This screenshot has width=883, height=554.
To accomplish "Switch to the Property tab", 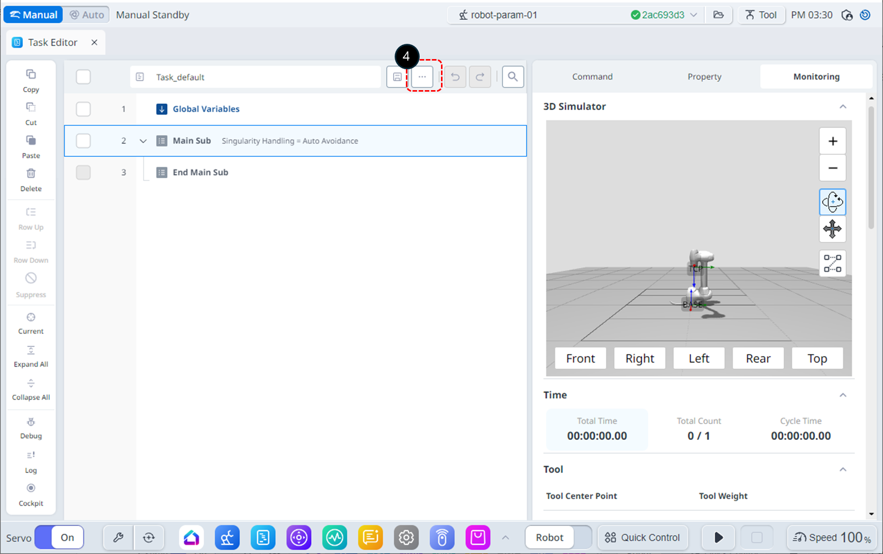I will [x=704, y=76].
